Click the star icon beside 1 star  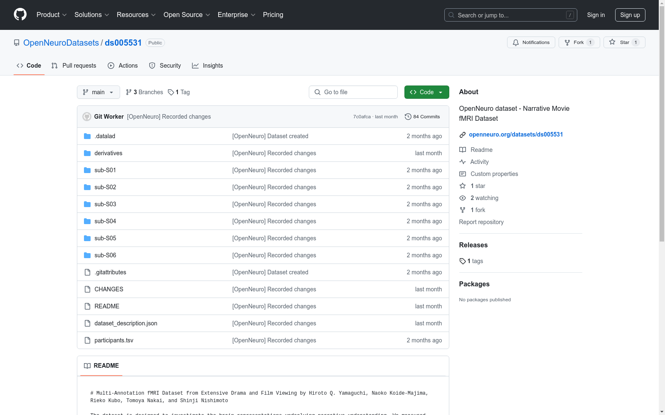(463, 186)
